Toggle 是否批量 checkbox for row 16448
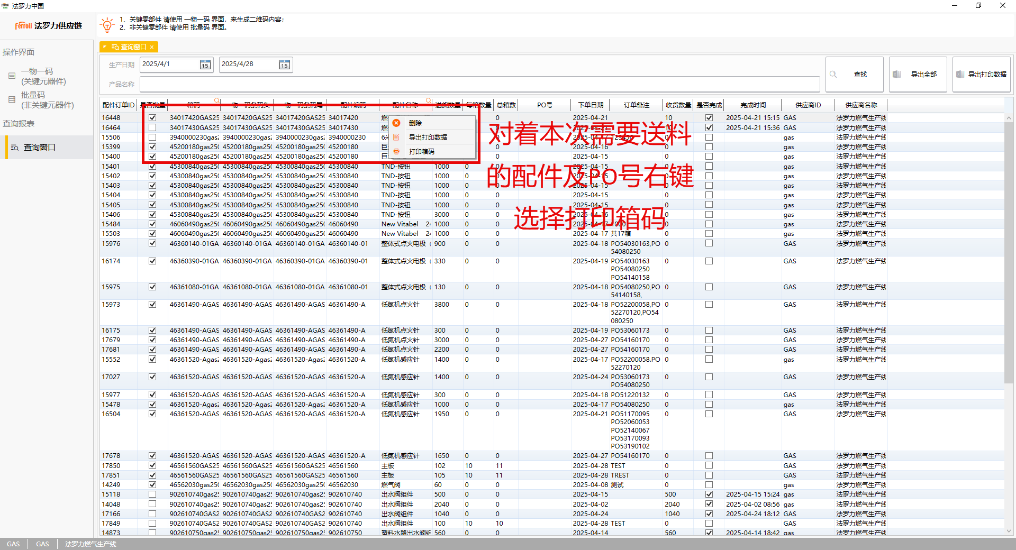This screenshot has height=550, width=1016. [152, 118]
